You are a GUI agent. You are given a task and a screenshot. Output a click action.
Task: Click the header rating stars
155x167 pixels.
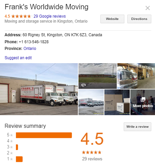click(21, 16)
